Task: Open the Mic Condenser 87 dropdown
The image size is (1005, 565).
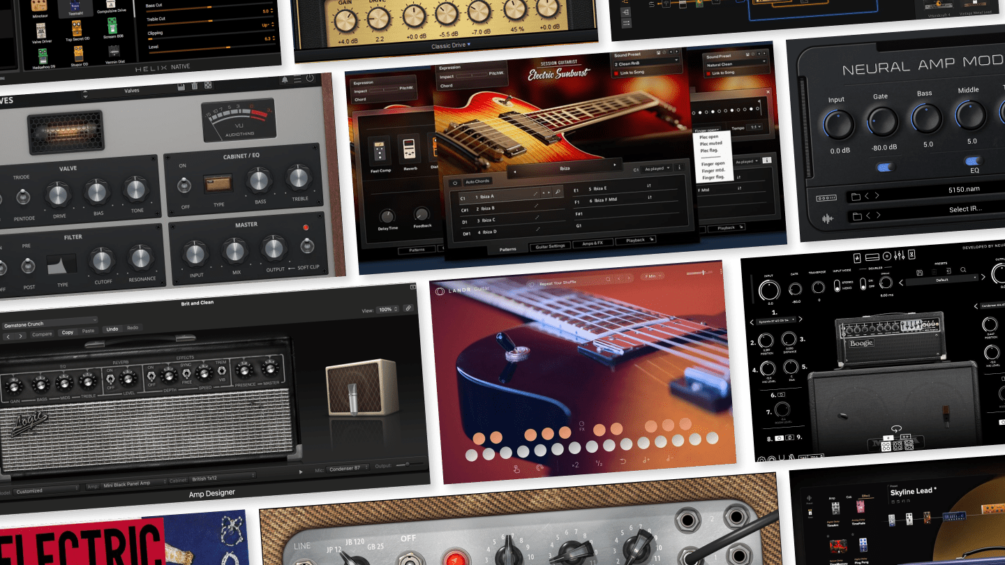Action: 348,467
